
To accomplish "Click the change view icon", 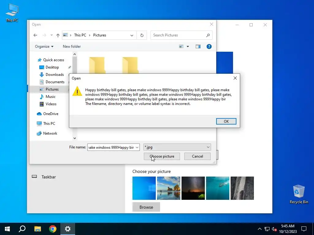I will click(x=181, y=47).
